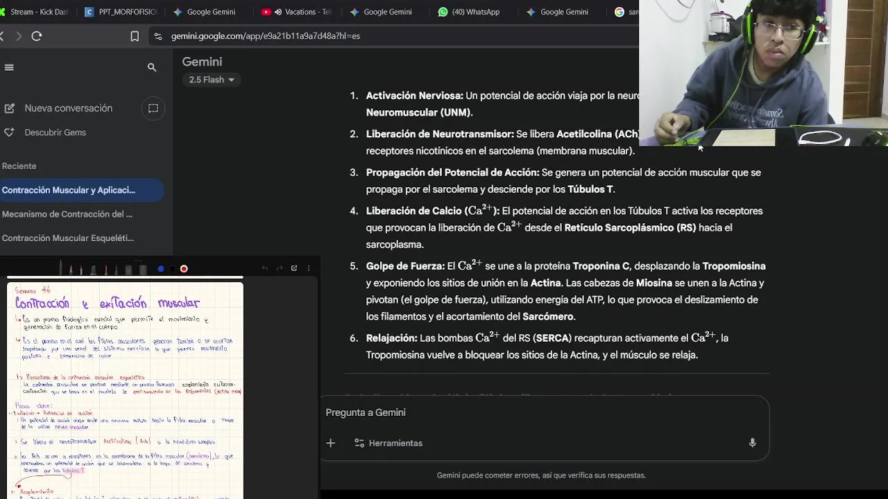Open the Herramientas tools menu
This screenshot has width=888, height=499.
coord(388,443)
